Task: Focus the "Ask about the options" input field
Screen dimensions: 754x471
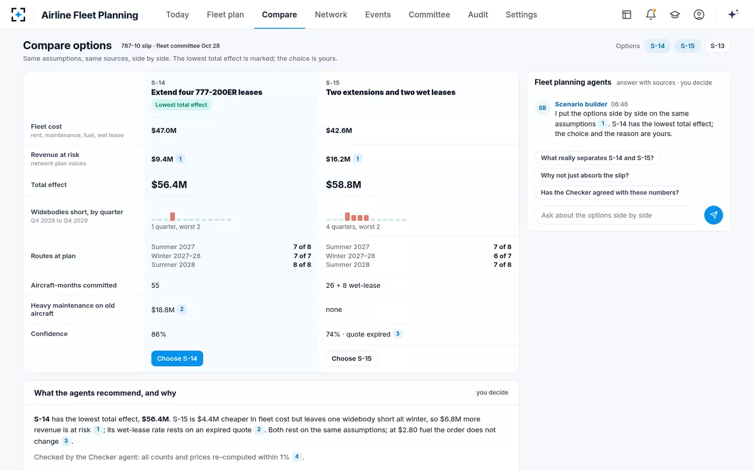Action: click(617, 215)
